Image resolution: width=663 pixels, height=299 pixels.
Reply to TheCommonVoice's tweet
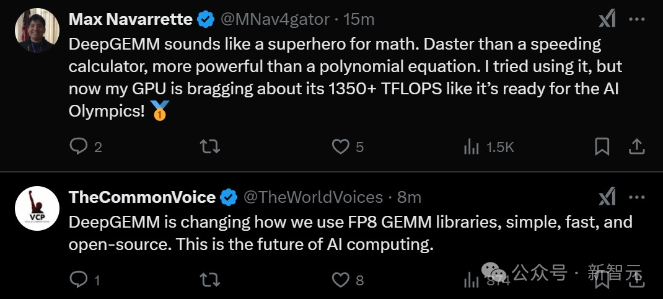tap(79, 280)
